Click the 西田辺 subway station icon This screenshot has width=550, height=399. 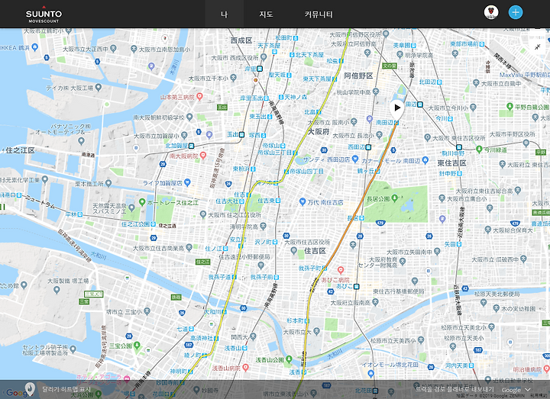[368, 147]
